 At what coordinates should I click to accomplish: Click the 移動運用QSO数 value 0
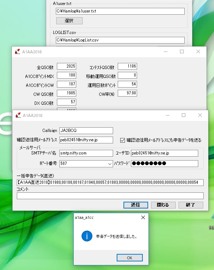pyautogui.click(x=127, y=75)
